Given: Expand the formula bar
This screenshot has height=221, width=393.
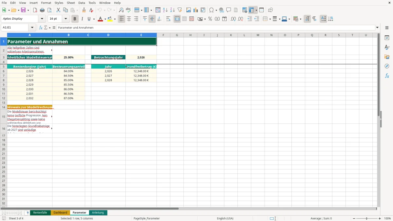Looking at the screenshot, I should click(377, 28).
